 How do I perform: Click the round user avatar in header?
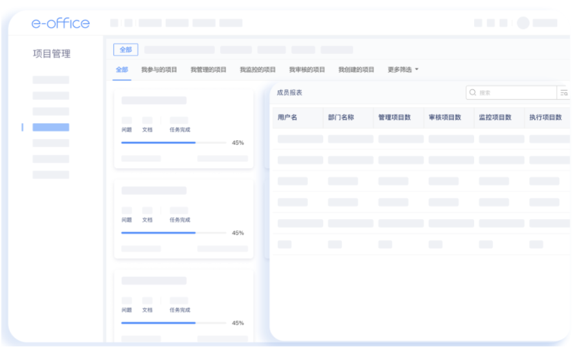pyautogui.click(x=523, y=23)
